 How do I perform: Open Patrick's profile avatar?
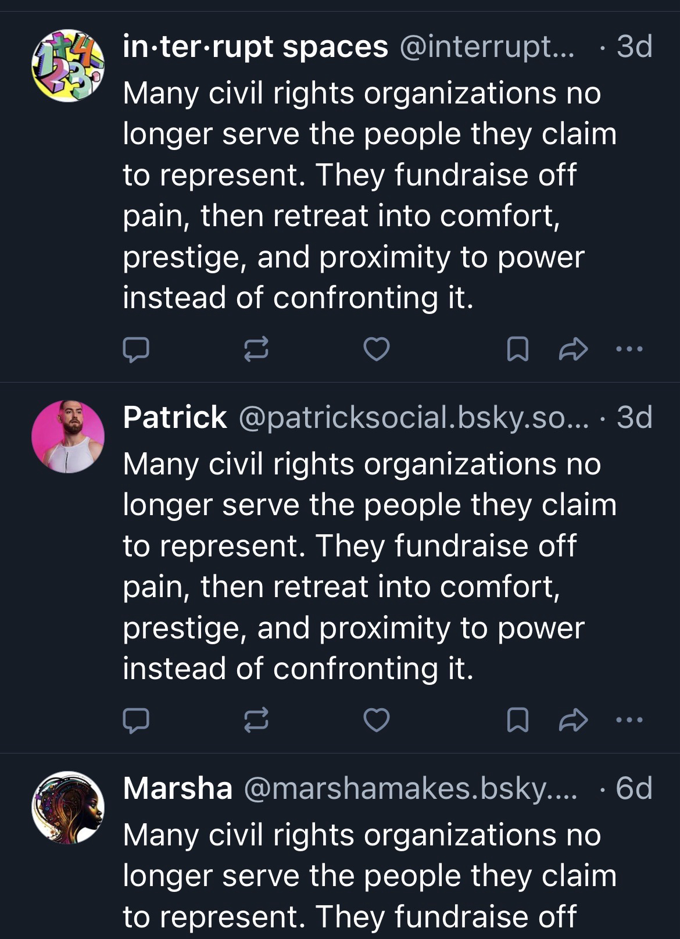click(68, 436)
